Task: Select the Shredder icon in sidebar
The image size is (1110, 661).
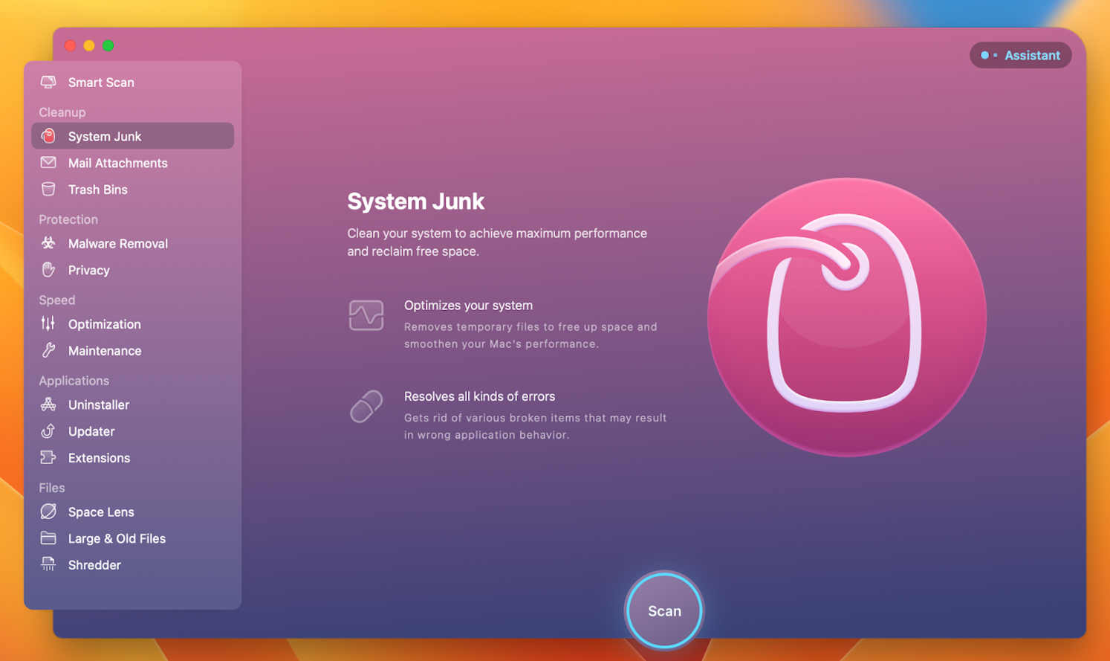Action: pyautogui.click(x=48, y=565)
